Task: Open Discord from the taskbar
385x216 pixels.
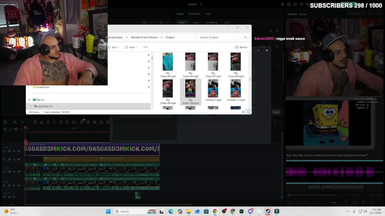Action: (x=250, y=211)
